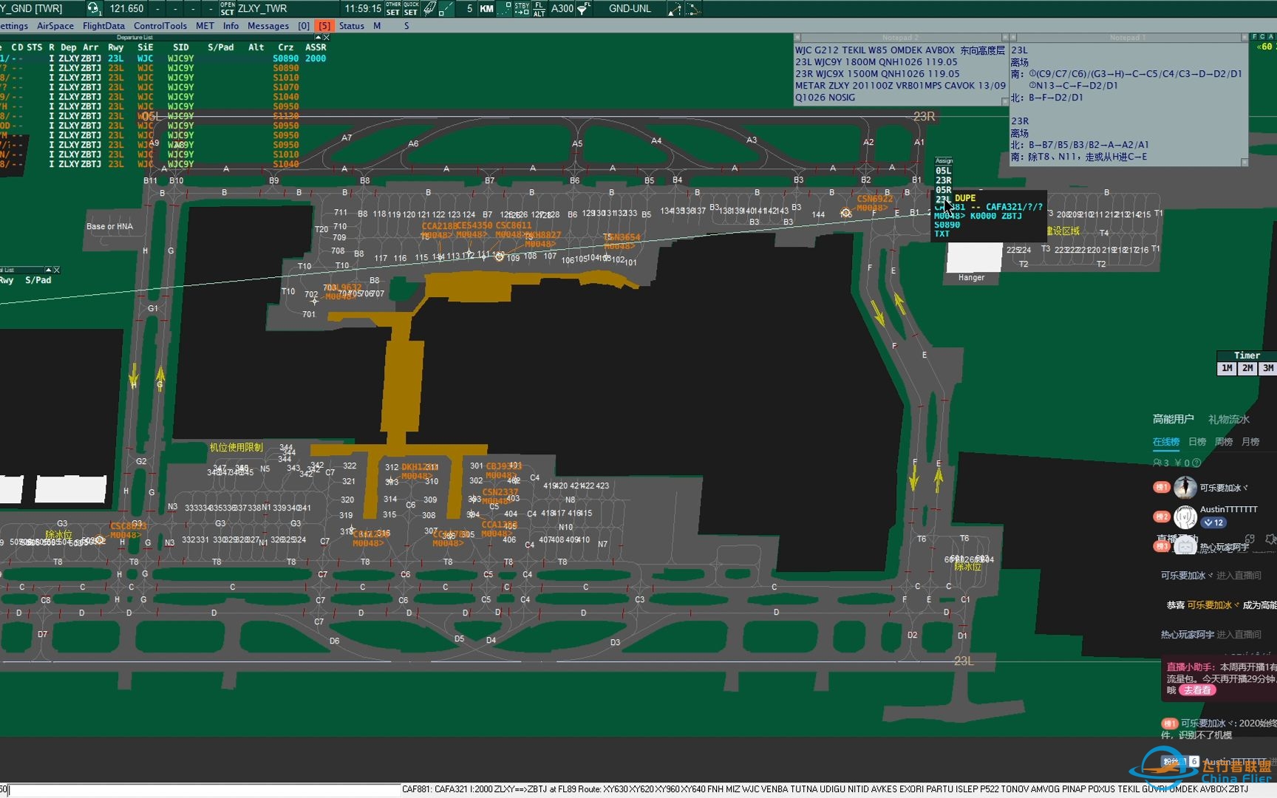
Task: Click the 可乐要加冰 user avatar
Action: point(1185,487)
